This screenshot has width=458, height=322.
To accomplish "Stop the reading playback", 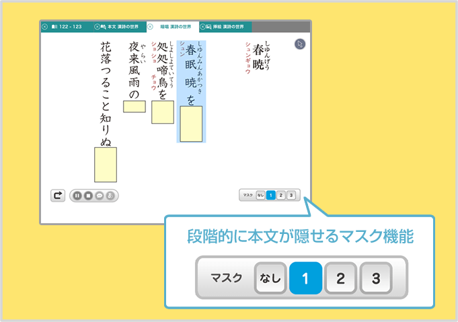I will click(x=88, y=196).
